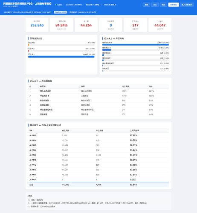Click the 97.82% rate for A-PA05
This screenshot has width=197, height=213.
point(133,135)
